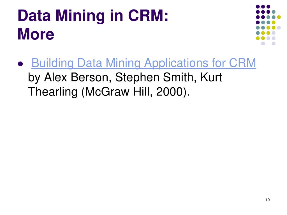Click the word 'Building' in the hyperlink
Image resolution: width=287 pixels, height=215 pixels.
(x=52, y=63)
